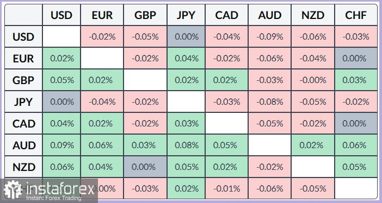Click the InstaForex gear logo icon
The image size is (382, 203).
(13, 190)
